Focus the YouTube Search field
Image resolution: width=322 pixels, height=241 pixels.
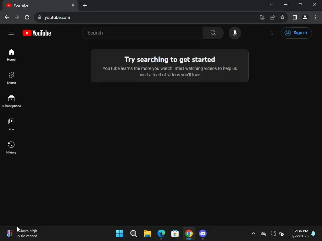click(x=143, y=33)
